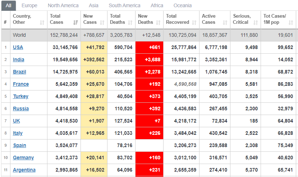Select France serious critical 5,581
This screenshot has height=177, width=298.
[252, 84]
